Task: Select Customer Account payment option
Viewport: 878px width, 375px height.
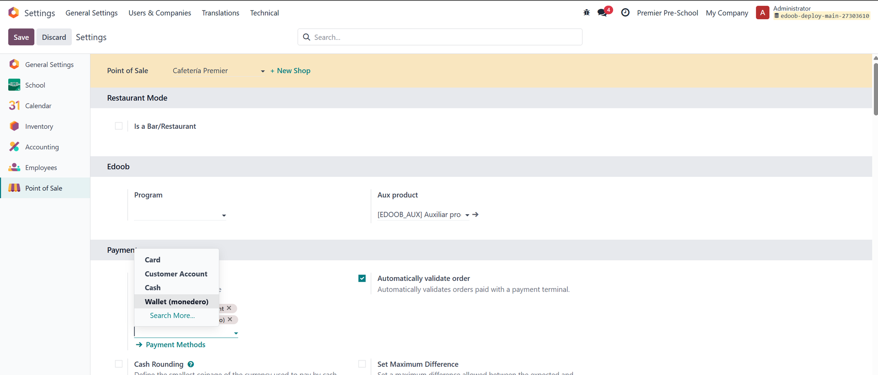Action: click(177, 274)
